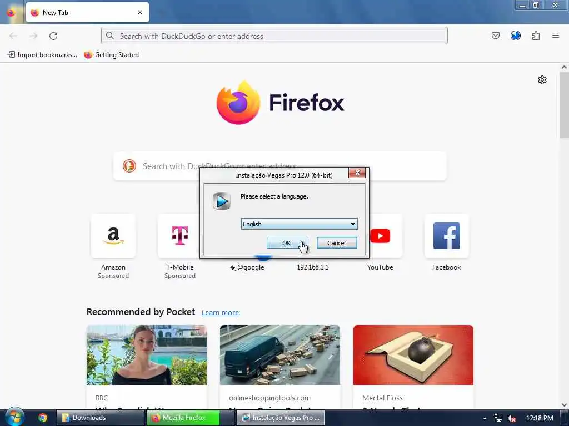
Task: Minimize the Firefox window
Action: click(x=522, y=5)
